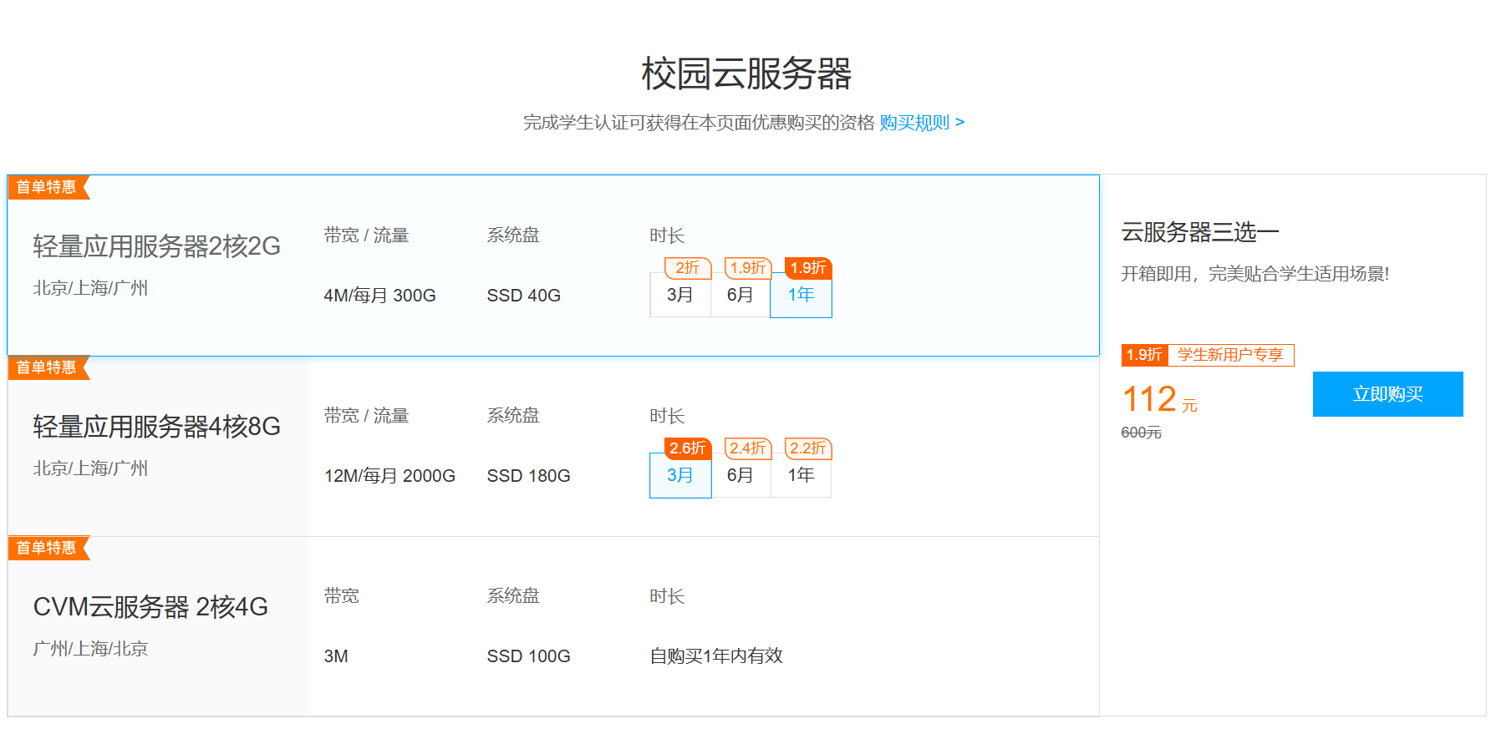Click 首单特惠 ribbon on the CVM card

coord(47,548)
